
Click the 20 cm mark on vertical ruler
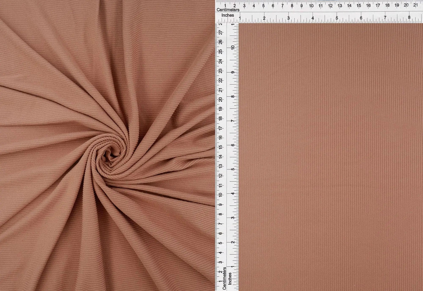pos(220,99)
